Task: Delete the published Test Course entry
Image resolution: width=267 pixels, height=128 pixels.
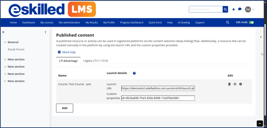Action: pyautogui.click(x=229, y=84)
